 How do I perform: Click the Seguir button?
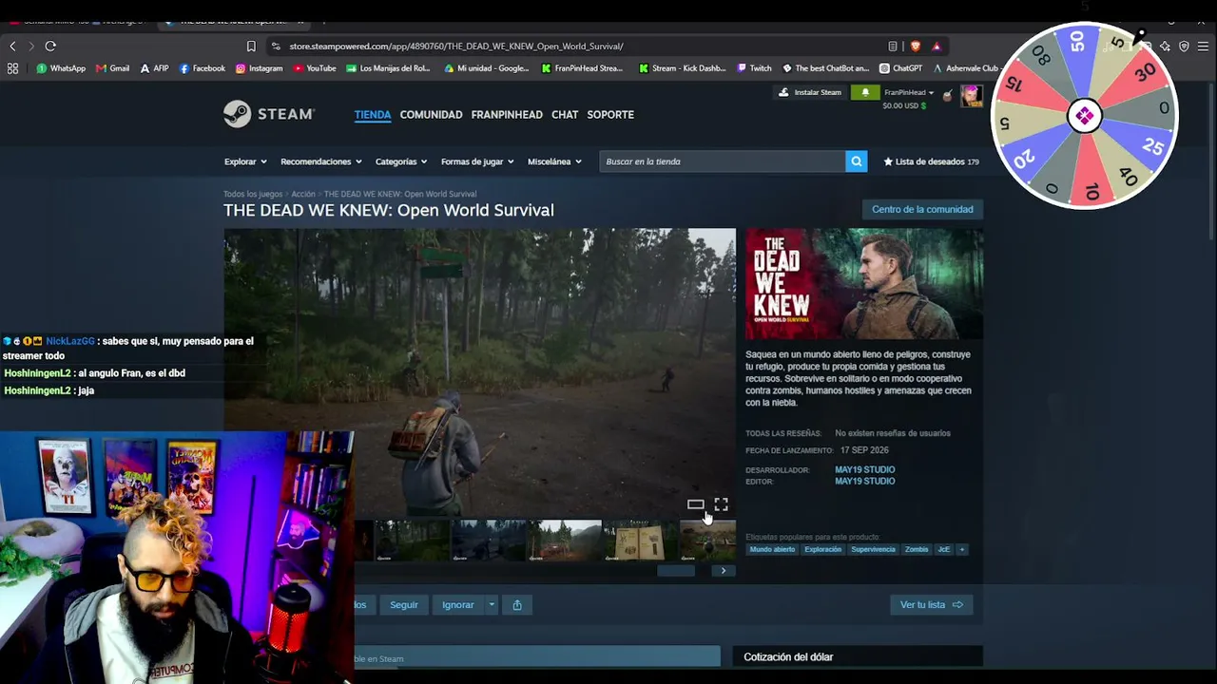coord(404,605)
